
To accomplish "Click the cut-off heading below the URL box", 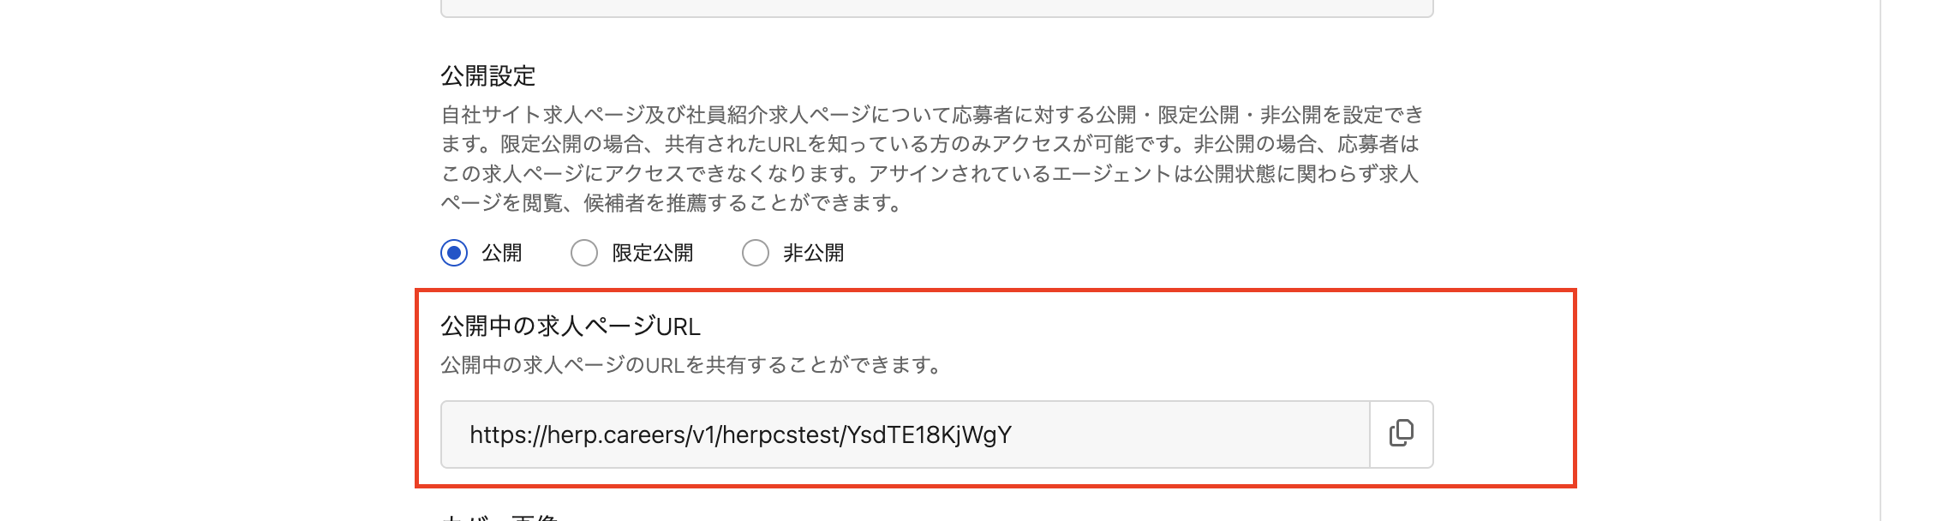I will pyautogui.click(x=499, y=517).
